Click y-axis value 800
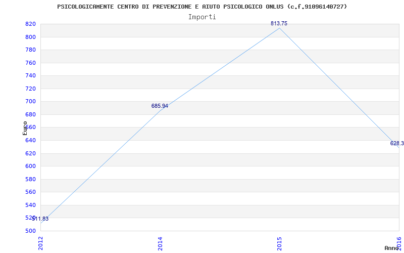Viewport: 404px width, 253px height. [x=30, y=37]
